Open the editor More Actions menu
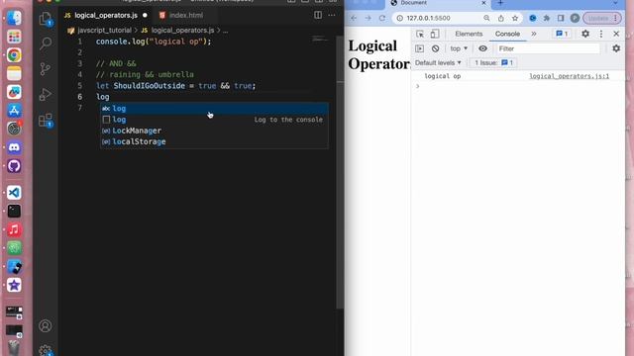Screen dimensions: 634x356 [x=332, y=16]
